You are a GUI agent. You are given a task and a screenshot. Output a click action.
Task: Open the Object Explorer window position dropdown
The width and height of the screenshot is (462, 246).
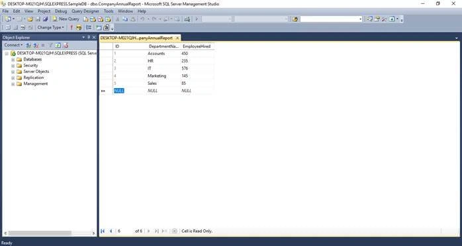click(x=83, y=37)
